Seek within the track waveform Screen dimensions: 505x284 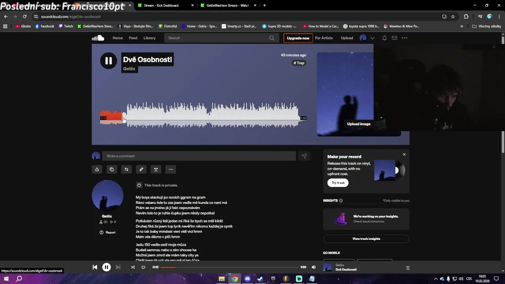pos(203,114)
